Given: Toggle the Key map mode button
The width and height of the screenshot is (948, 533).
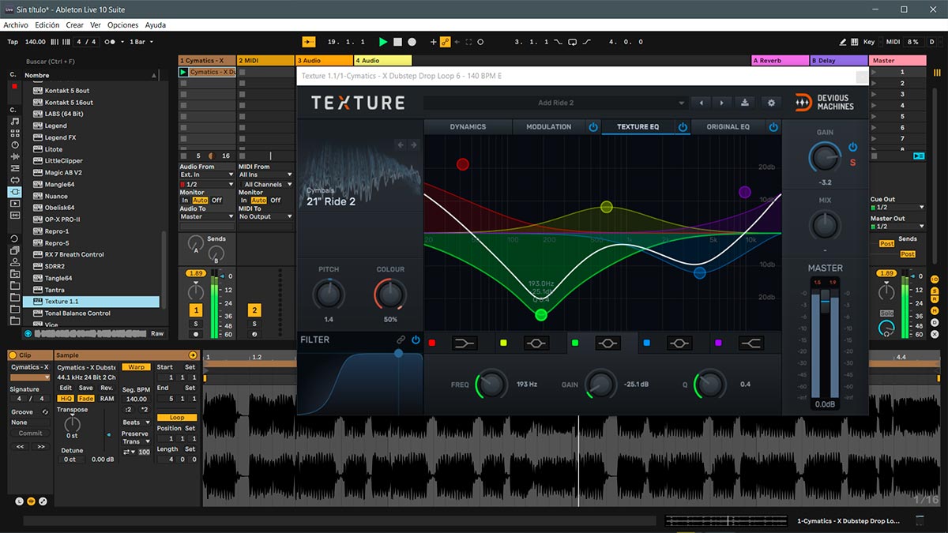Looking at the screenshot, I should [869, 42].
